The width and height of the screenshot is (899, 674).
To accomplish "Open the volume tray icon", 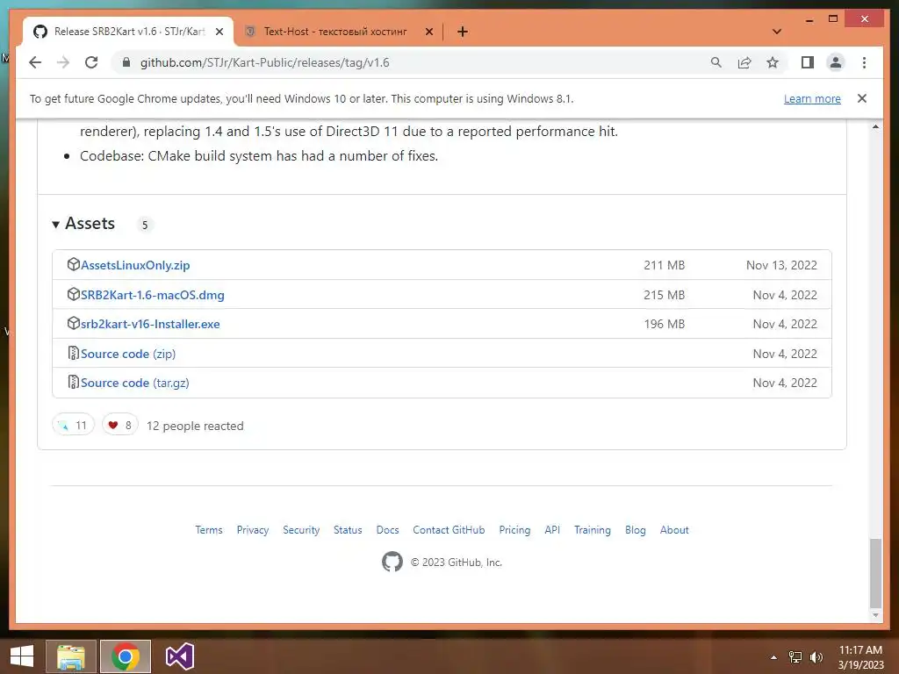I will (x=816, y=657).
